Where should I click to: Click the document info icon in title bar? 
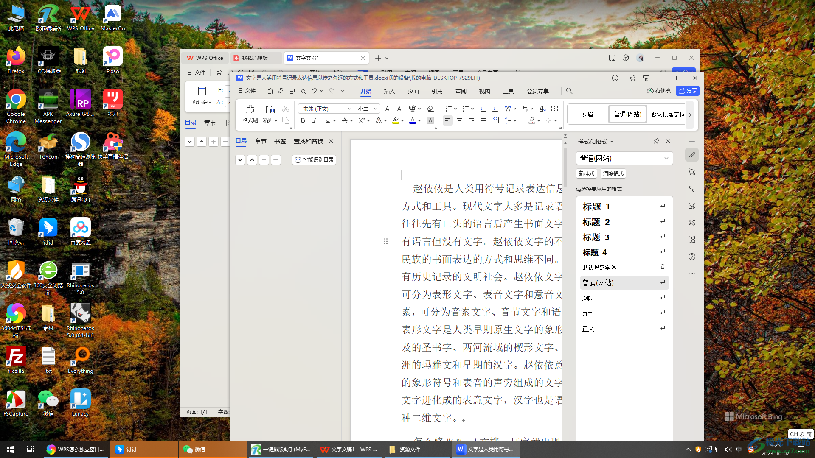pyautogui.click(x=615, y=78)
